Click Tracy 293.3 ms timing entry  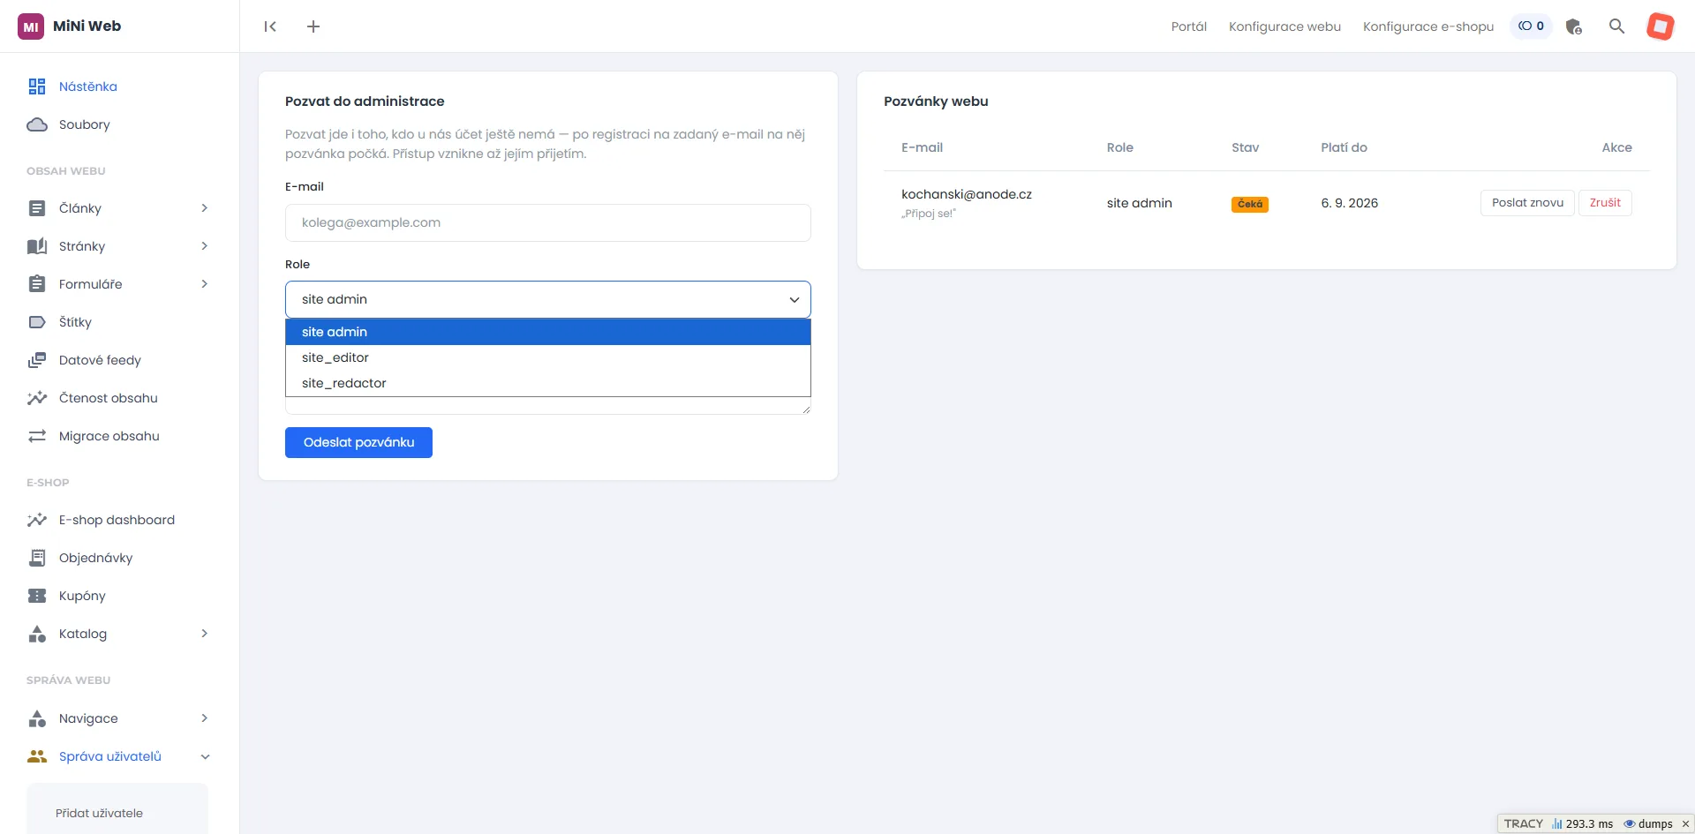[x=1582, y=824]
